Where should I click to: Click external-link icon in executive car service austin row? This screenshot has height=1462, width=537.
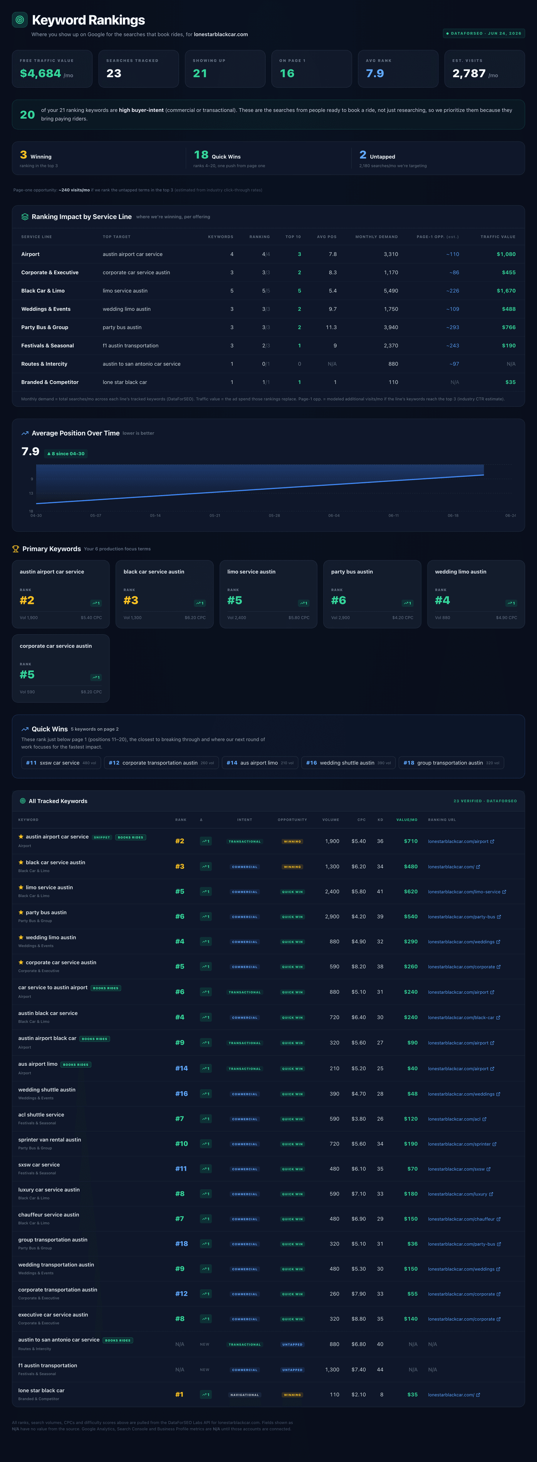[x=498, y=1319]
